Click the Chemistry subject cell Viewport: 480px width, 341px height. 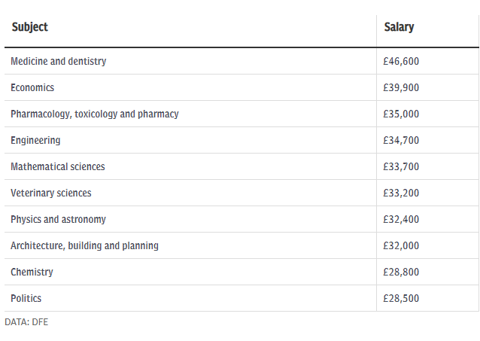(32, 272)
